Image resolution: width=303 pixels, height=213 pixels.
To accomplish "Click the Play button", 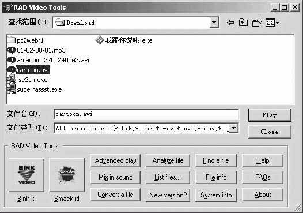I will (x=270, y=115).
